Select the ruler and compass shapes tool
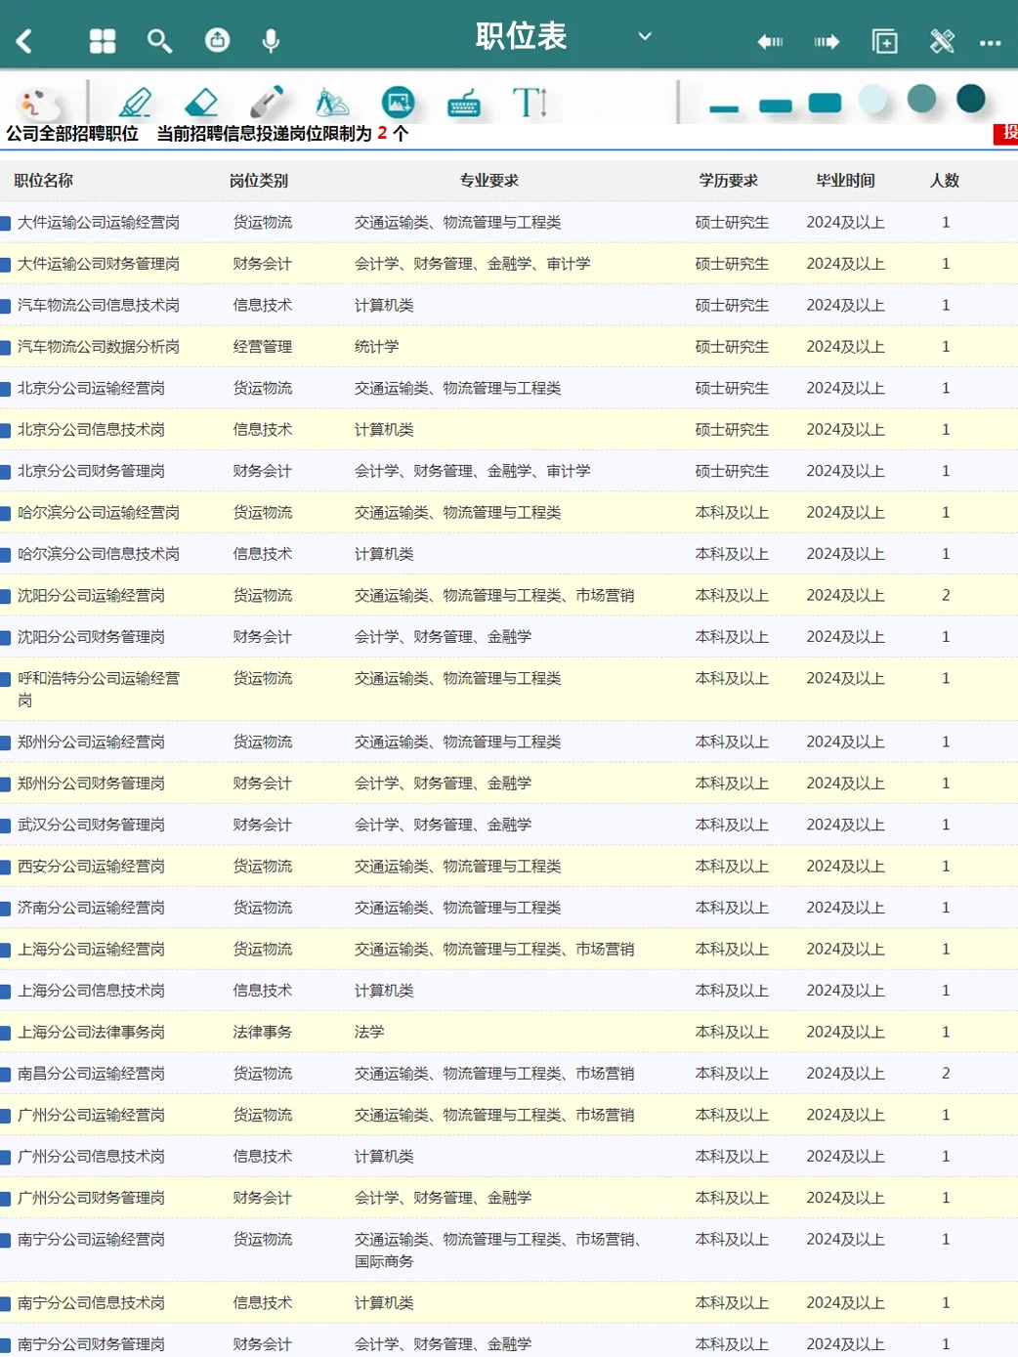This screenshot has height=1357, width=1018. click(332, 102)
